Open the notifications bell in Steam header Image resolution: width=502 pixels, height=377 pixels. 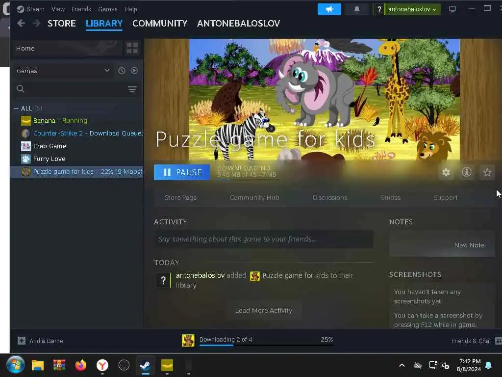(x=357, y=9)
